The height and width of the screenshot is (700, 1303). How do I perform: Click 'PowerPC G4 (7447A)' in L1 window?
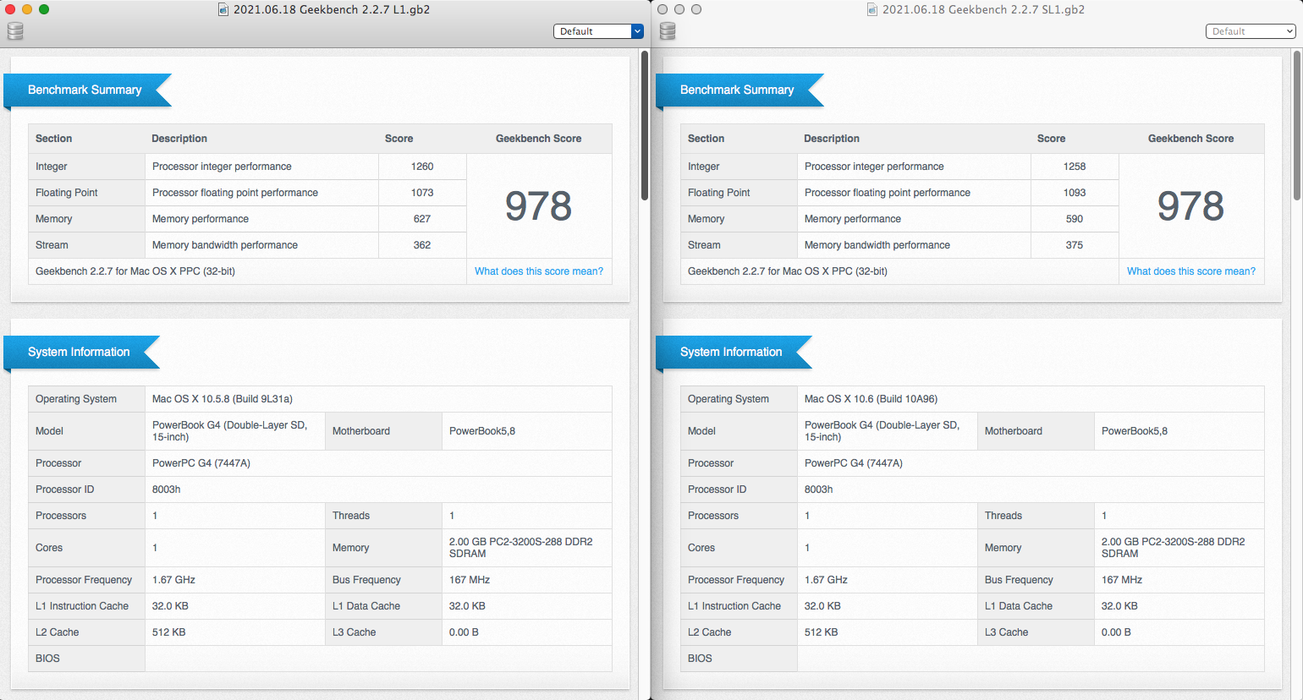[201, 463]
